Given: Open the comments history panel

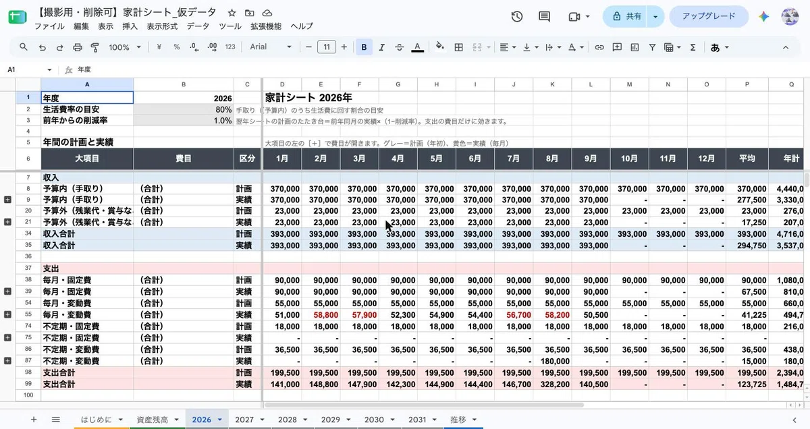Looking at the screenshot, I should (x=545, y=17).
